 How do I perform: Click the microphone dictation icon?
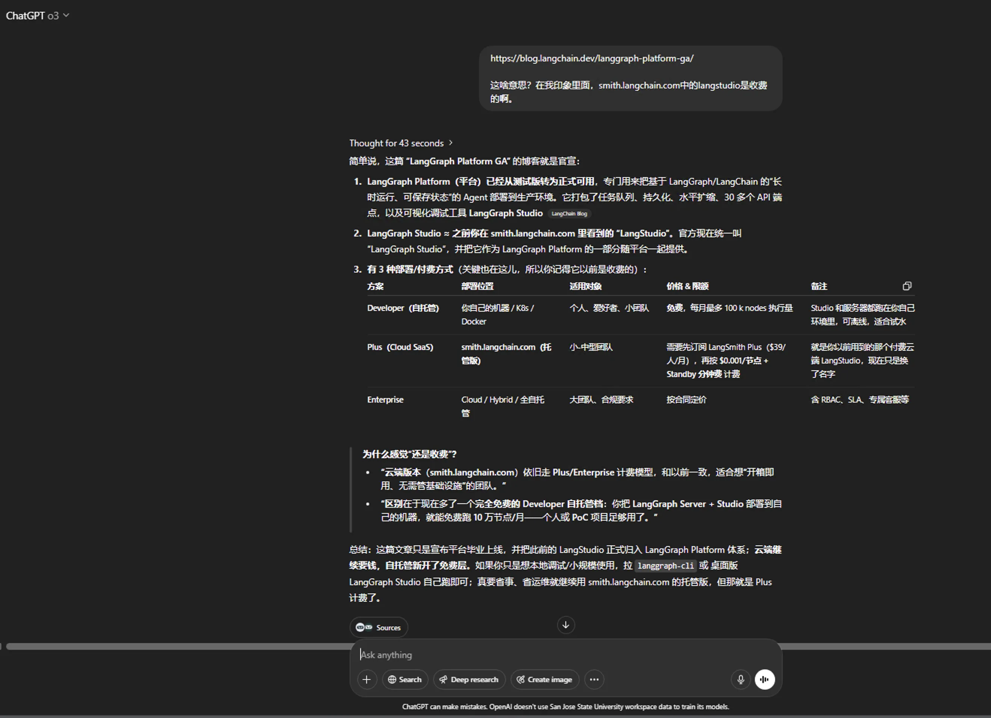pos(741,680)
